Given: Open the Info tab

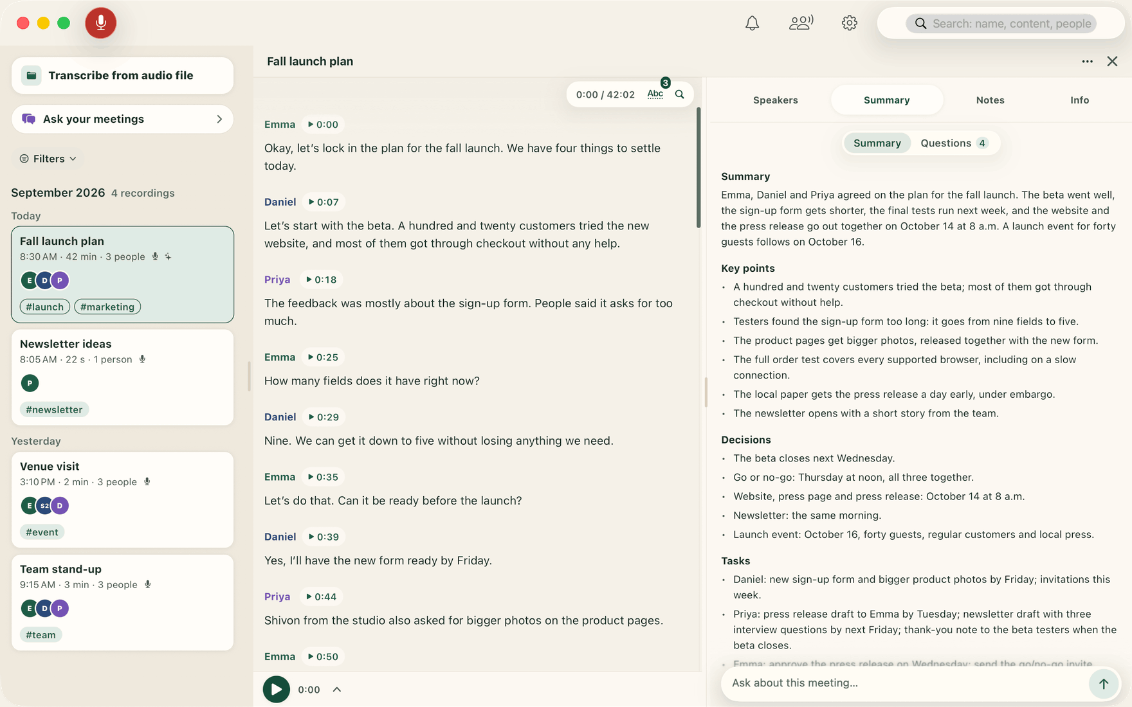Looking at the screenshot, I should pos(1079,100).
